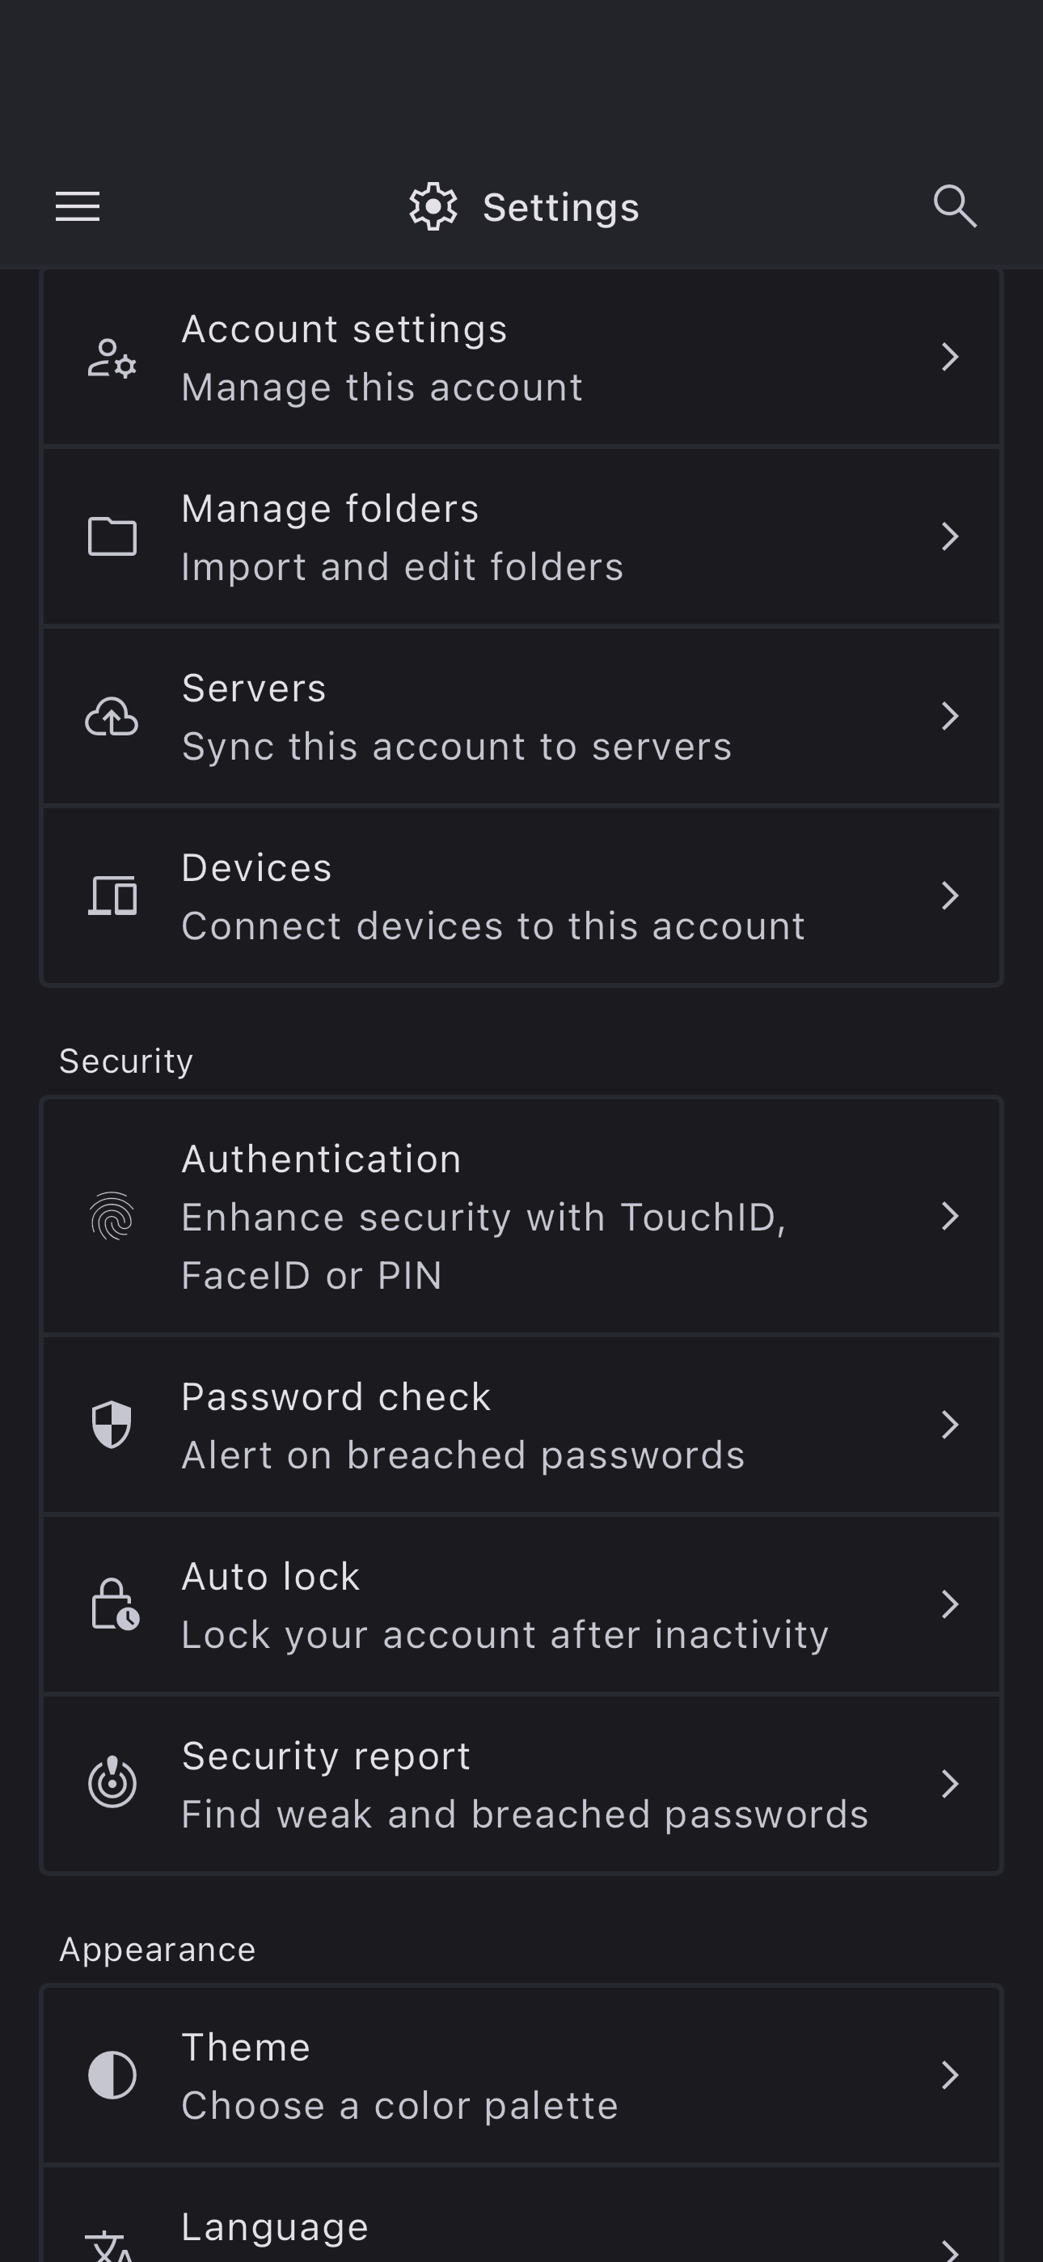1043x2262 pixels.
Task: Click the Account settings person-gear icon
Action: pos(112,358)
